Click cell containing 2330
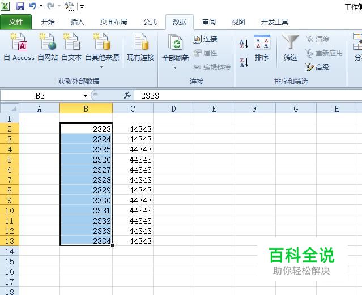Image resolution: width=362 pixels, height=295 pixels. 86,200
